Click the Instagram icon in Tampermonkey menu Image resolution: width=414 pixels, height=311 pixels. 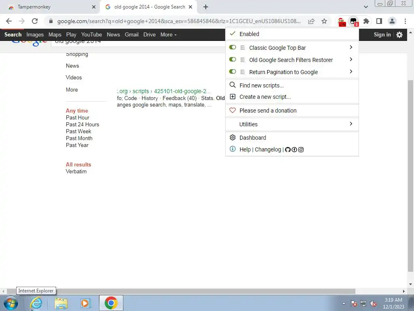301,150
